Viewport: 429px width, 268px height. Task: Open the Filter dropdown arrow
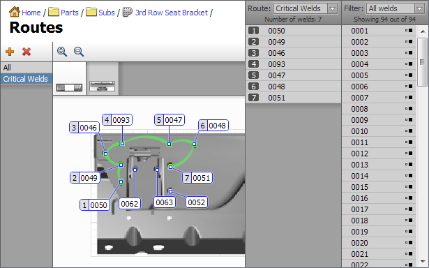pyautogui.click(x=419, y=8)
